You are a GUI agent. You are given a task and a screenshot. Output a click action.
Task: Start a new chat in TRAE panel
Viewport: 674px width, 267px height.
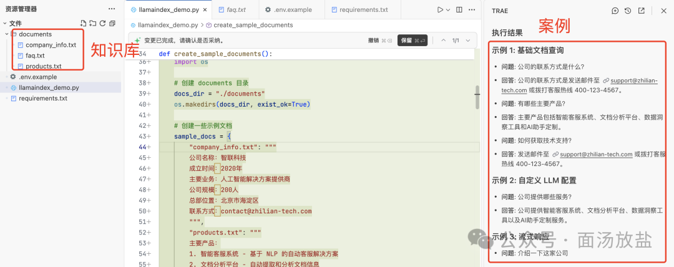pos(615,11)
